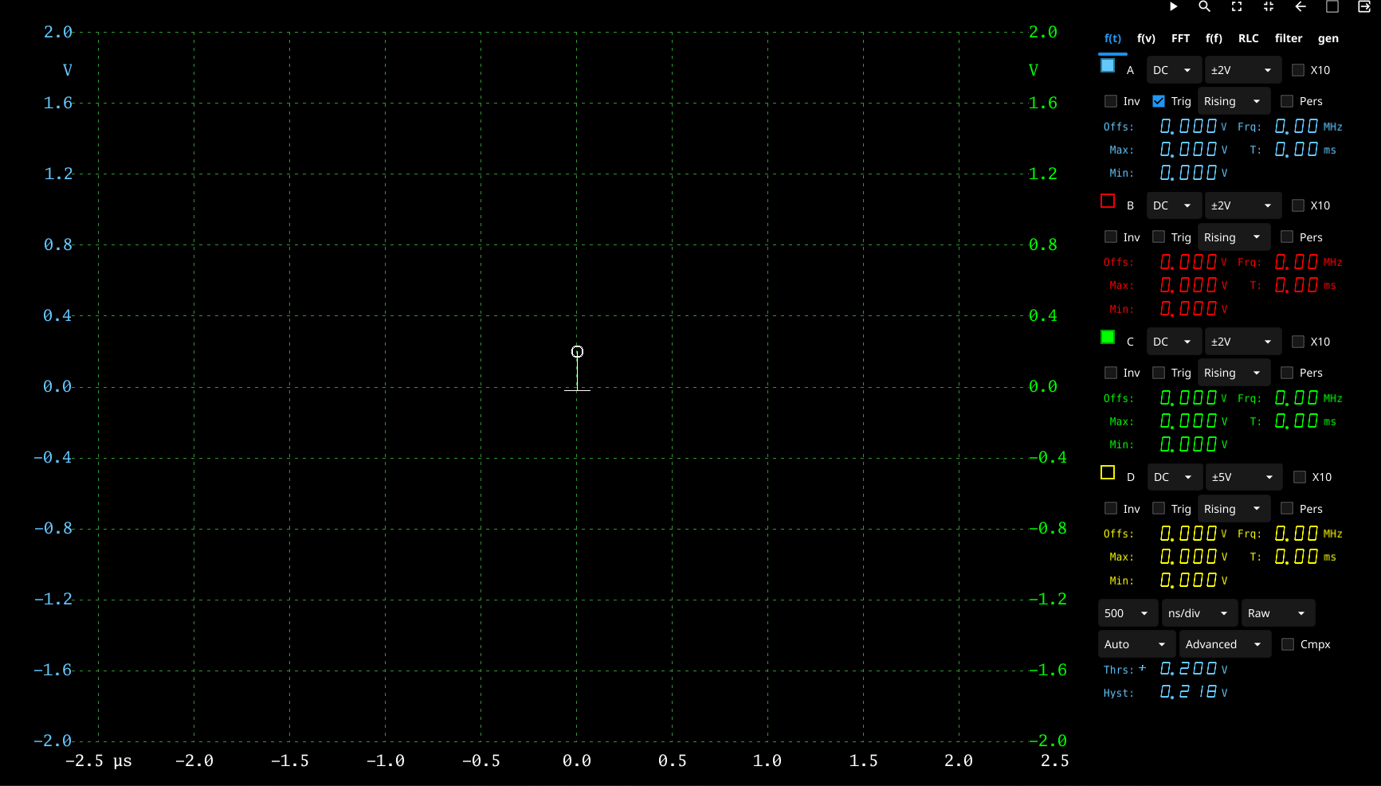Click channel D Offs 0.000 V value
Image resolution: width=1381 pixels, height=786 pixels.
tap(1193, 533)
